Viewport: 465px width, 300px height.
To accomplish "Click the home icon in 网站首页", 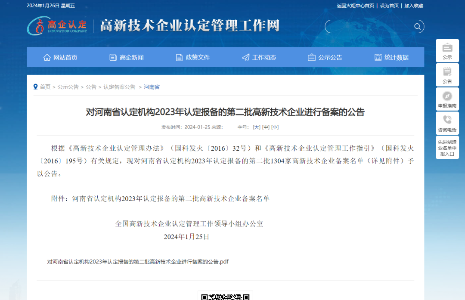I will (47, 58).
